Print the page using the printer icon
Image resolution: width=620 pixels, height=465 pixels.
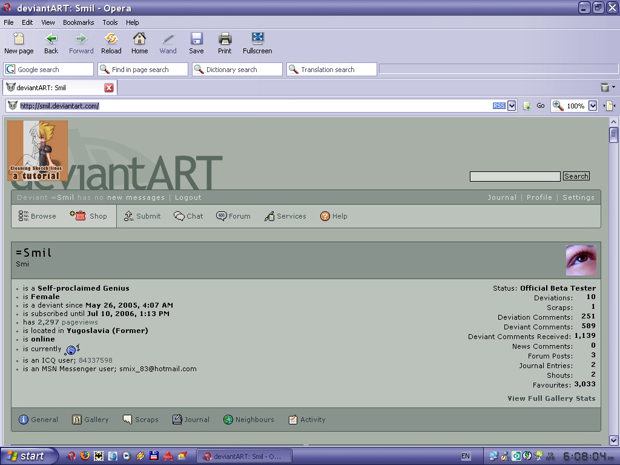coord(225,43)
